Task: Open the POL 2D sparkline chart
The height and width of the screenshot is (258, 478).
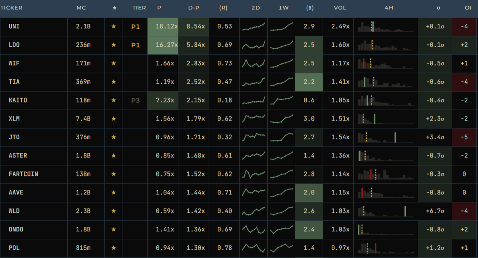Action: (x=254, y=248)
